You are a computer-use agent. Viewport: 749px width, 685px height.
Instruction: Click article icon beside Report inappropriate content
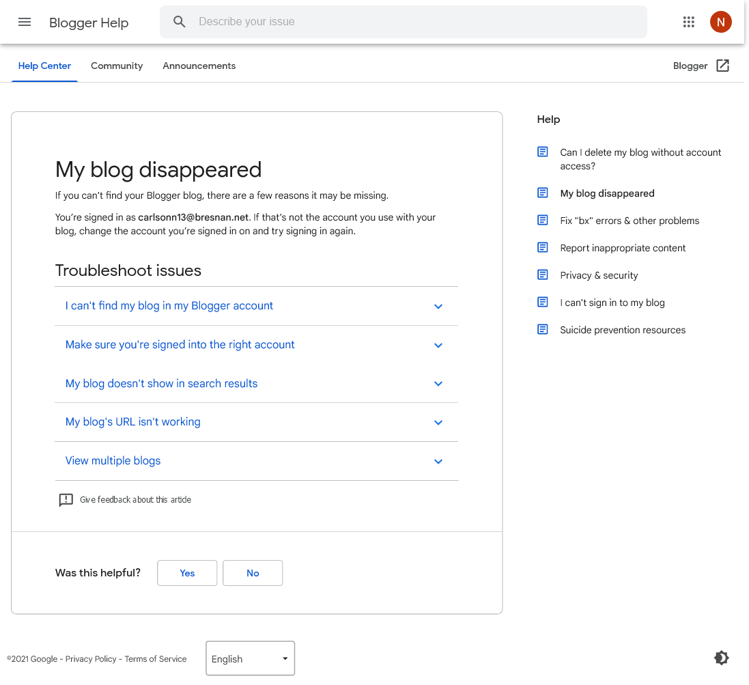(543, 247)
